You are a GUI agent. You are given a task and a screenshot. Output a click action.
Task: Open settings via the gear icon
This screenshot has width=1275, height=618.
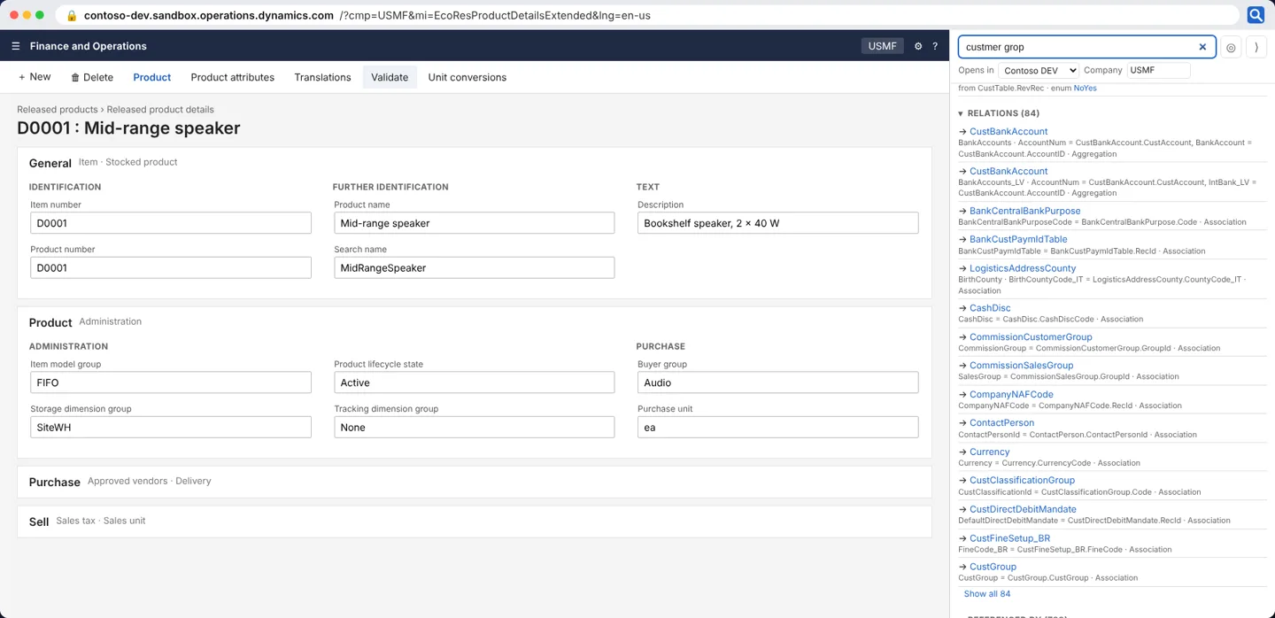918,46
